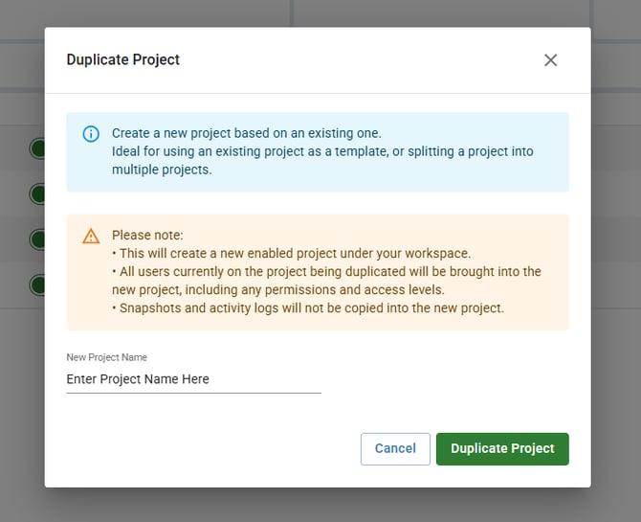Confirm with green Duplicate Project button
The image size is (641, 522).
[502, 448]
